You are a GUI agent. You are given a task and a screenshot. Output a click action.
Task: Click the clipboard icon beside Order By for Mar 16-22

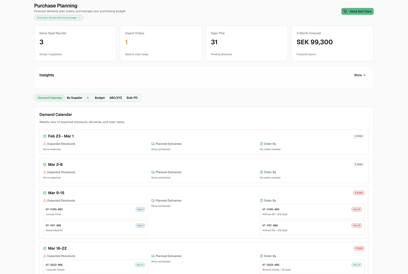coord(261,256)
